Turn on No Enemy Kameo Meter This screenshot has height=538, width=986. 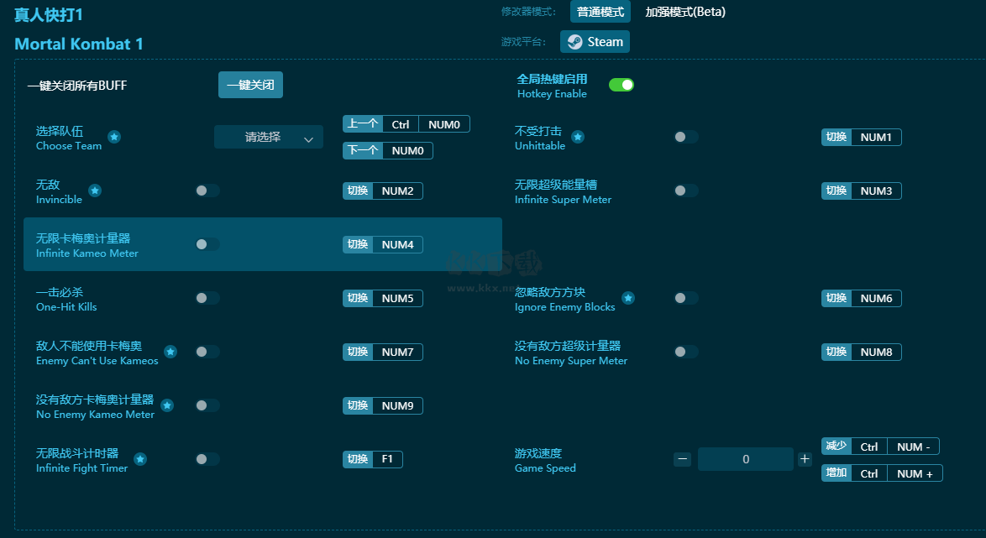[x=207, y=405]
